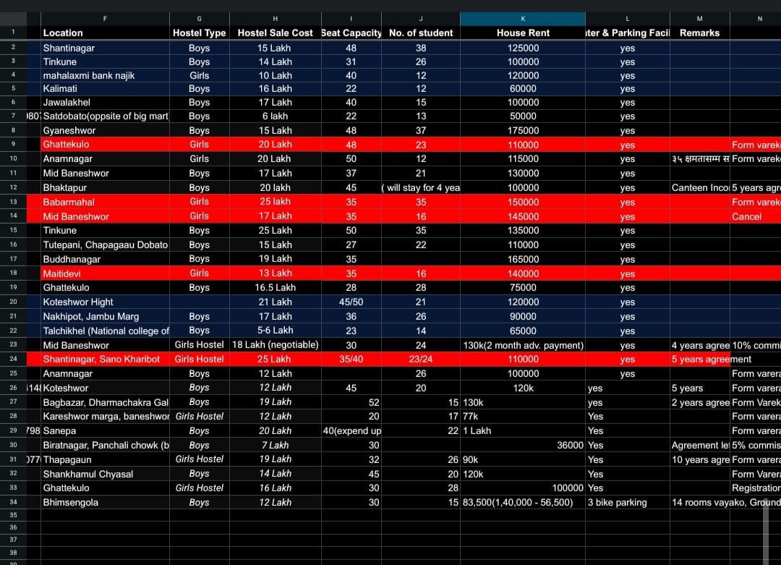Screen dimensions: 781x565
Task: Select row 9 header
Action: (x=14, y=145)
